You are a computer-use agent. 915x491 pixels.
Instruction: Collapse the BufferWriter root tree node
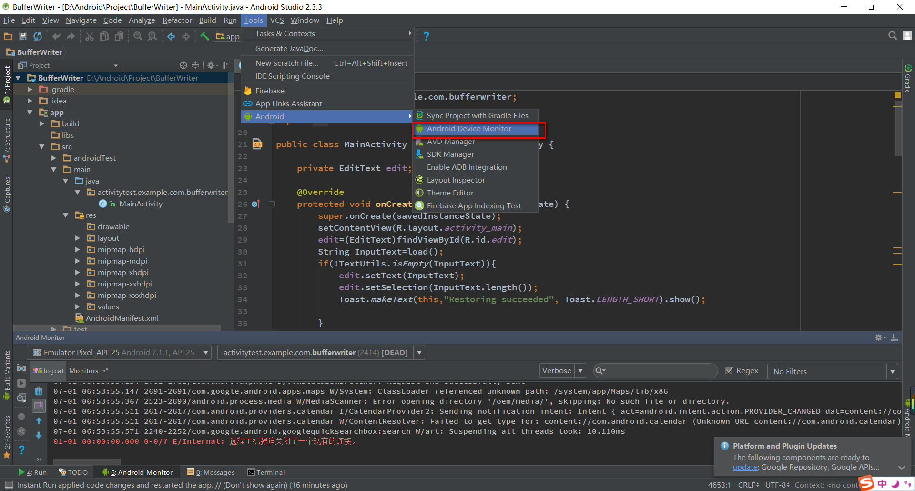(x=19, y=78)
